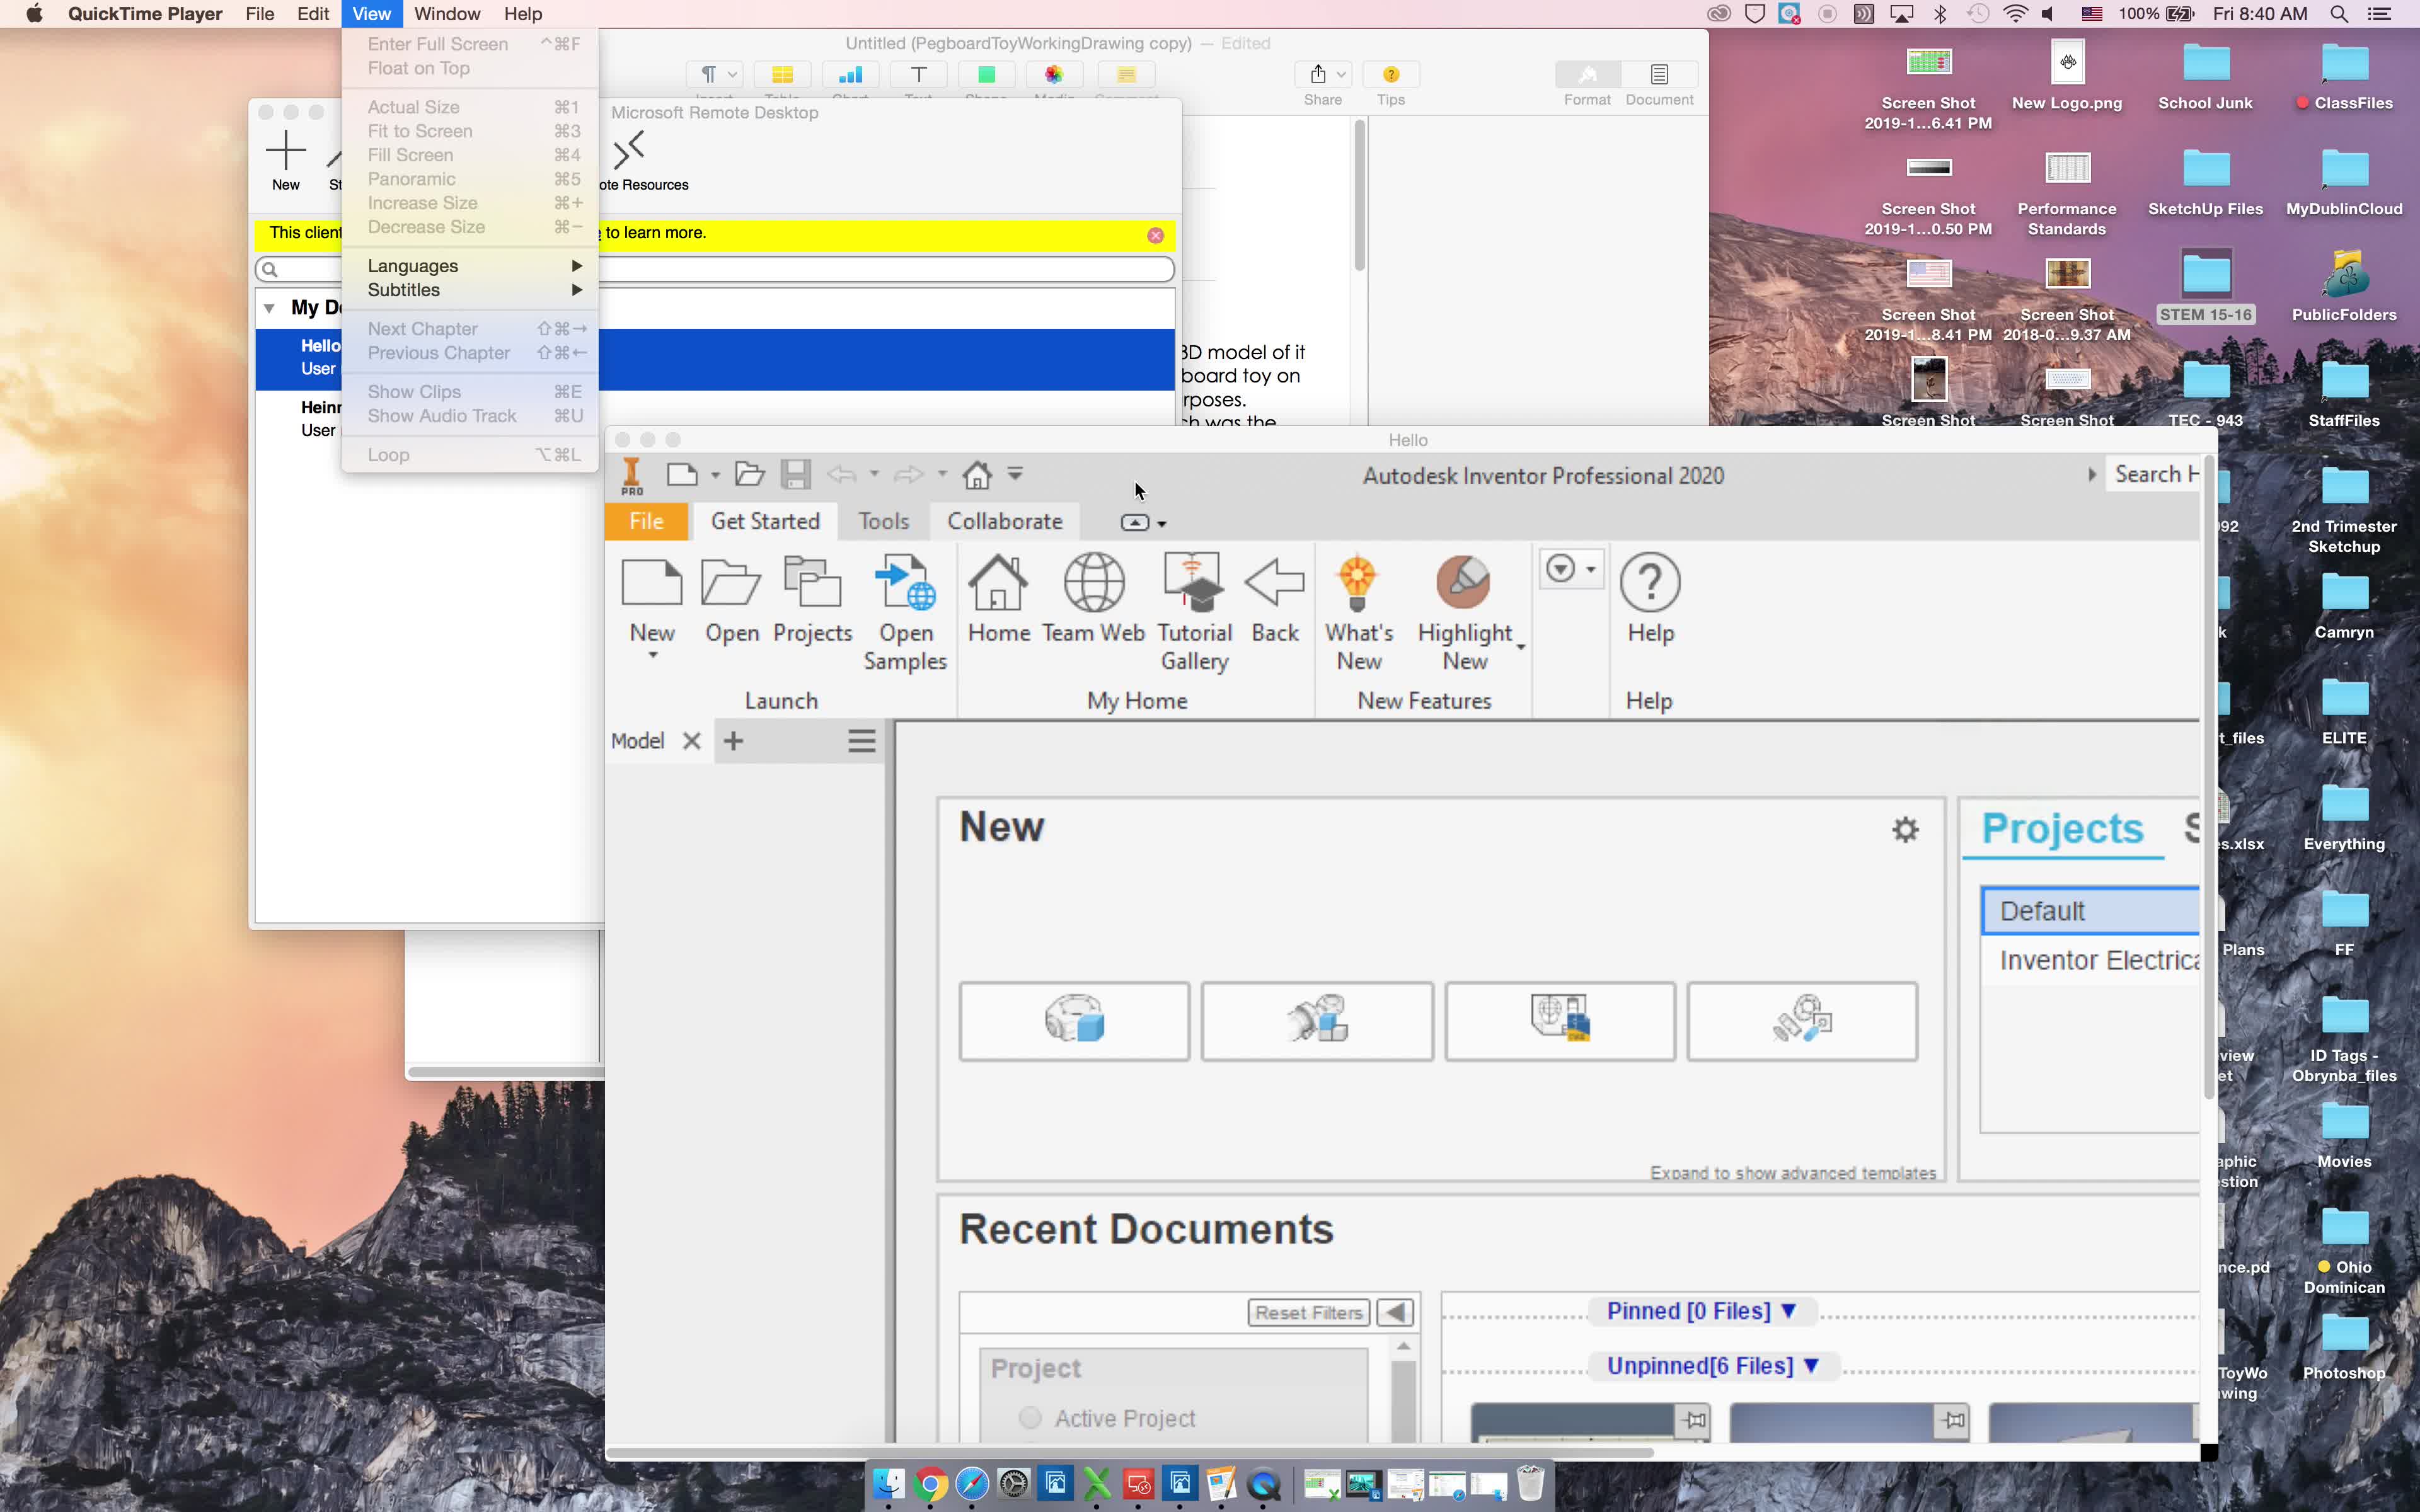
Task: Click the Remote Desktop search field
Action: coord(714,269)
